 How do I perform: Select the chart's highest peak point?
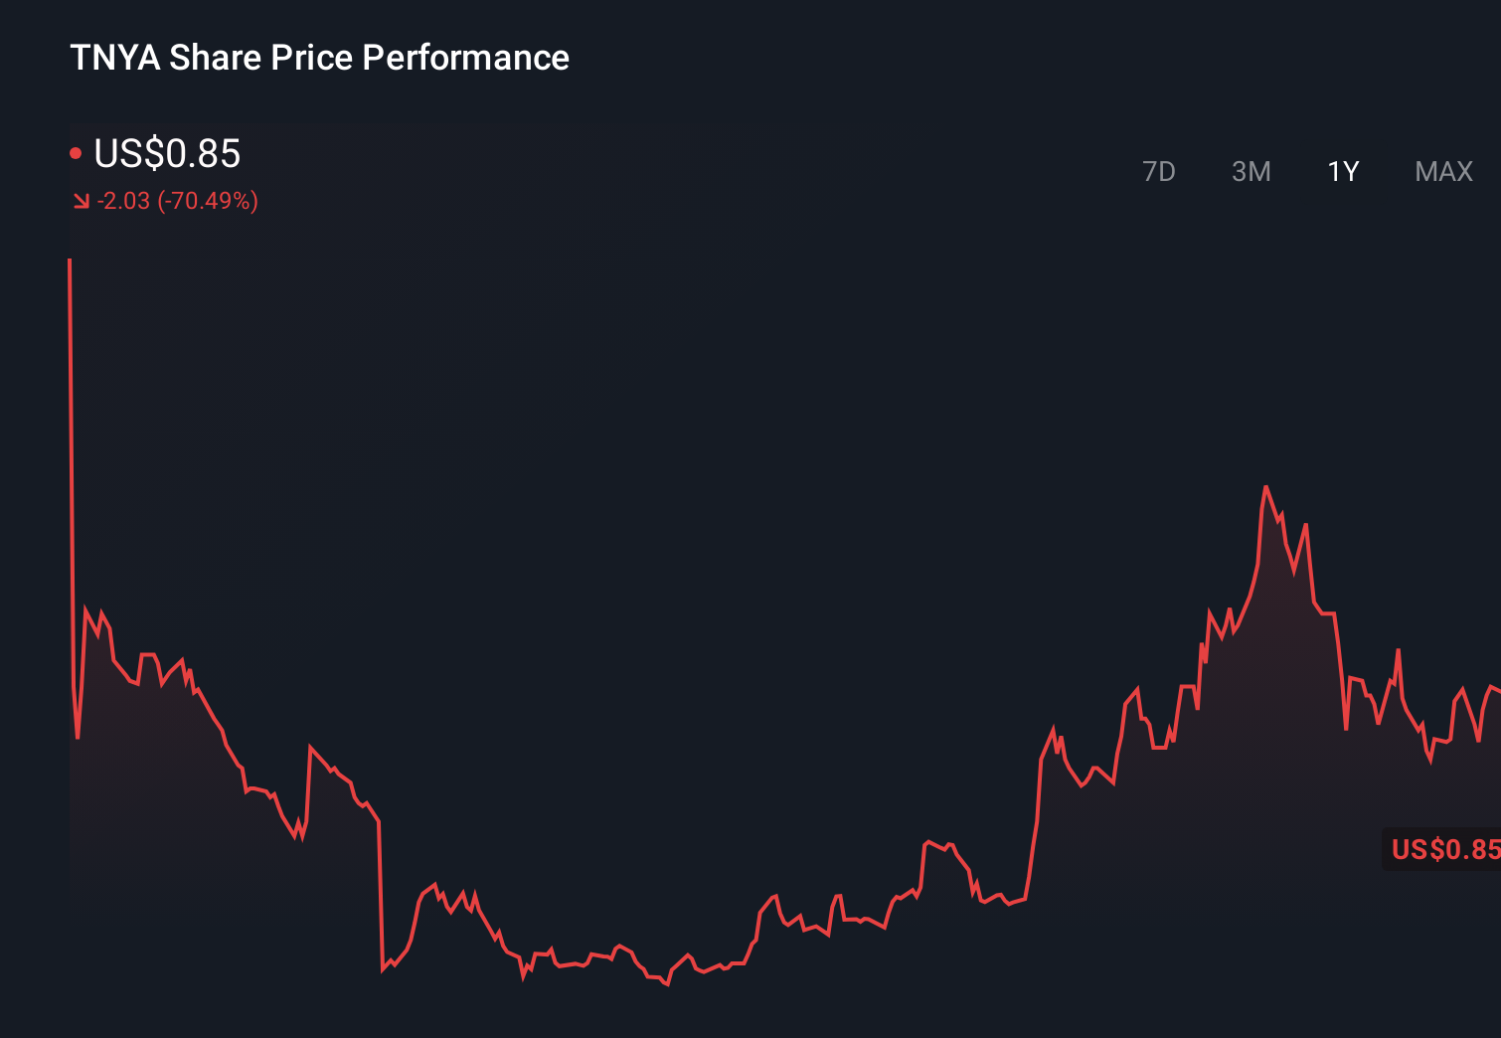coord(1266,487)
